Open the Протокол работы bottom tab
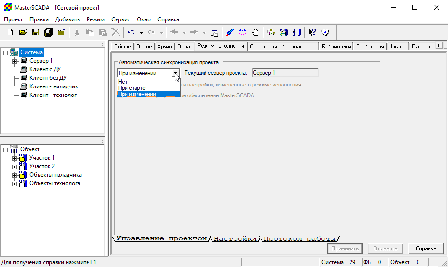 click(300, 238)
